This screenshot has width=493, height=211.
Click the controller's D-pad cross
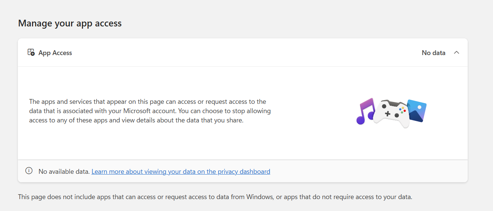387,114
